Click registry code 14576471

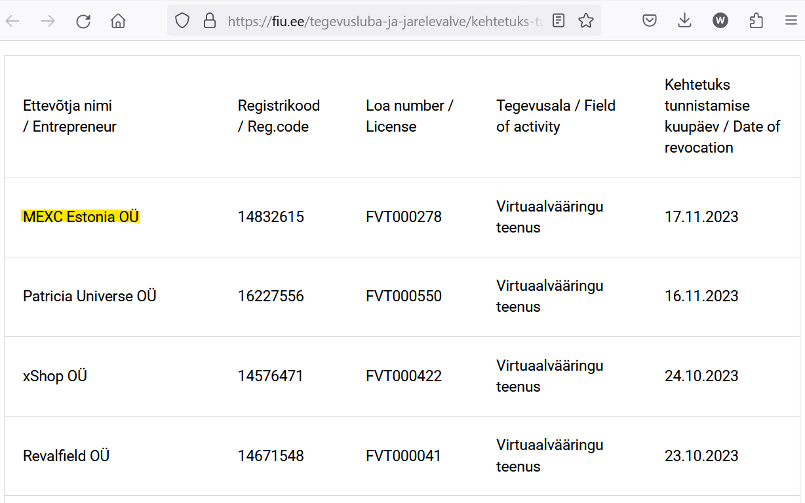(x=270, y=376)
